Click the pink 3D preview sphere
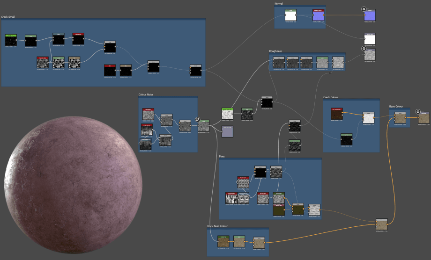 point(73,185)
